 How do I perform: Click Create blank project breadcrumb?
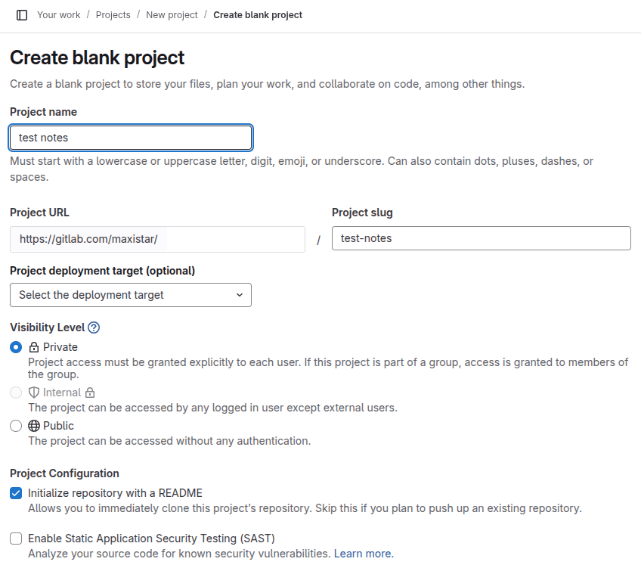tap(258, 15)
